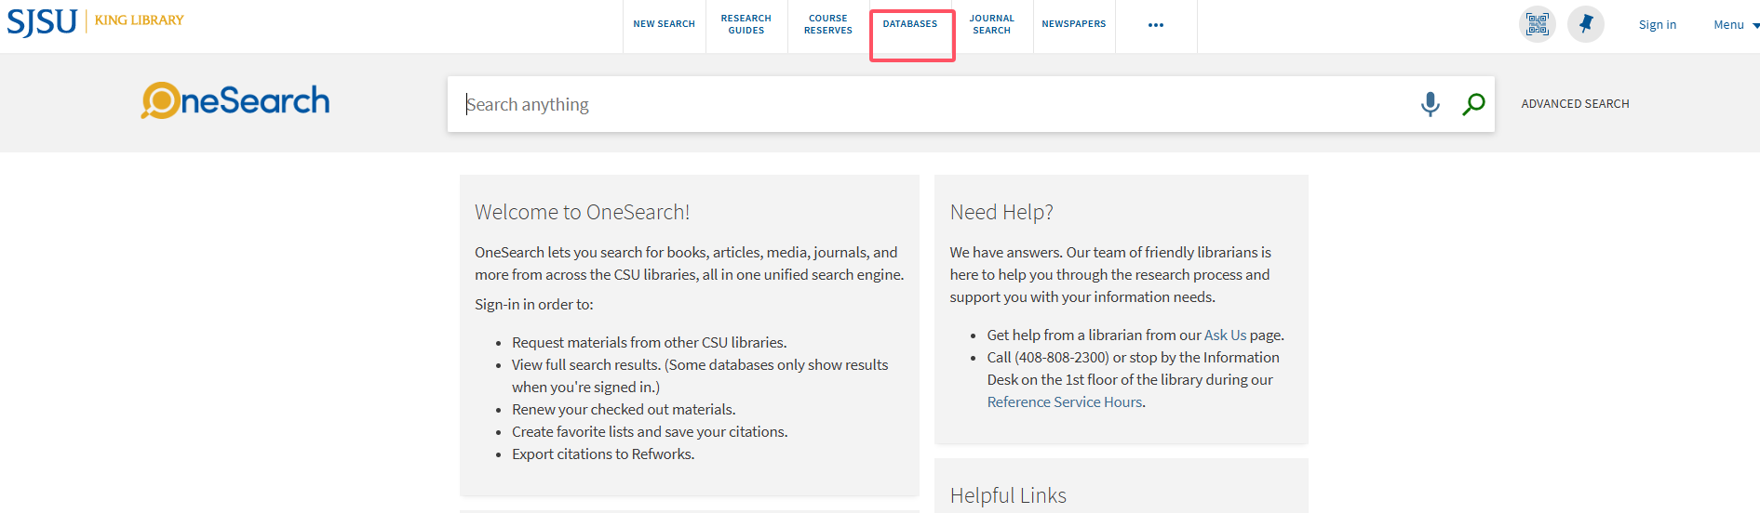
Task: Click the OneSearch logo
Action: pos(235,100)
